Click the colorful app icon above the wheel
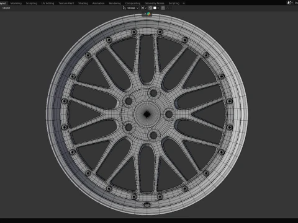 pos(148,14)
